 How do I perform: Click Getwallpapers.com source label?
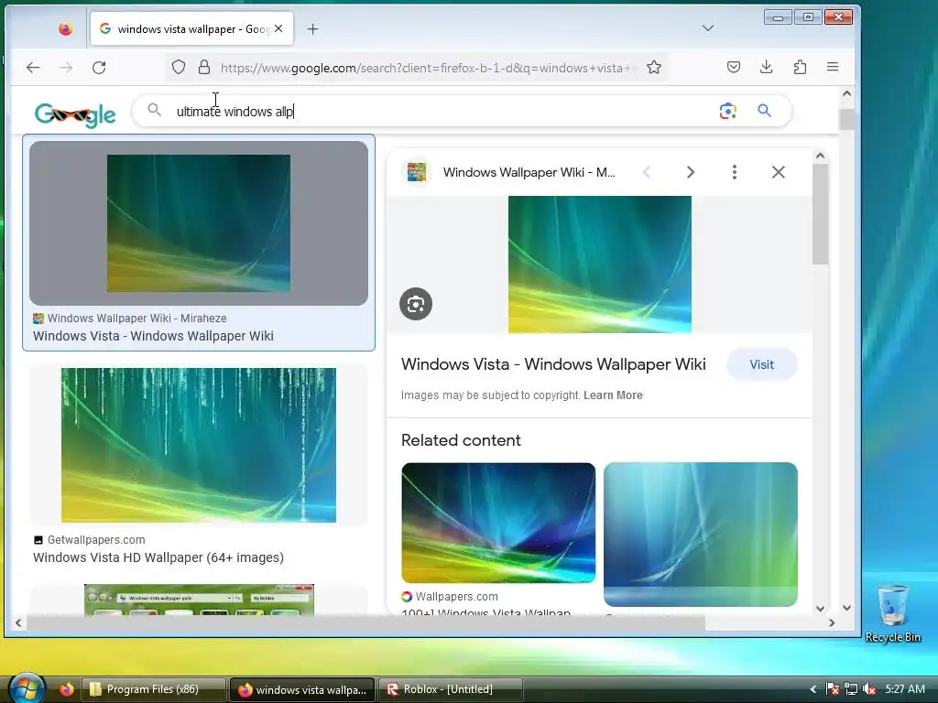point(96,540)
